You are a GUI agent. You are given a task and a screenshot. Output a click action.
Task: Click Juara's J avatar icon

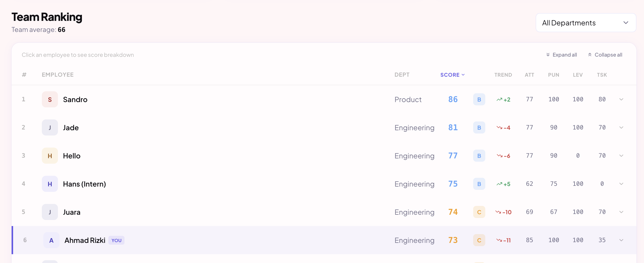[x=50, y=212]
